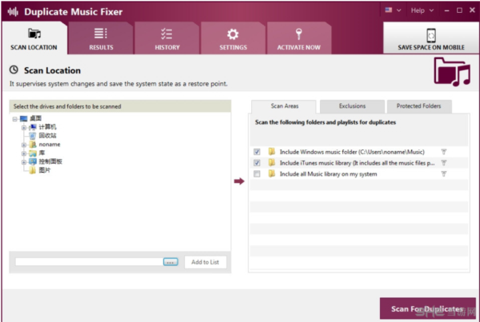
Task: Select 回收站 in the folder tree
Action: pos(47,136)
